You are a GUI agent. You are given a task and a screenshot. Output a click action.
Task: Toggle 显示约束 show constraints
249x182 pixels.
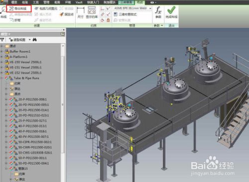coord(92,12)
